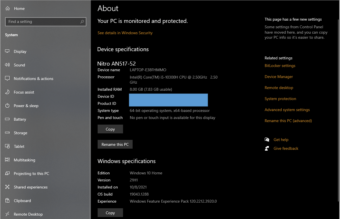Screen dimensions: 340x219
Task: Open See details in Windows Security
Action: [125, 33]
